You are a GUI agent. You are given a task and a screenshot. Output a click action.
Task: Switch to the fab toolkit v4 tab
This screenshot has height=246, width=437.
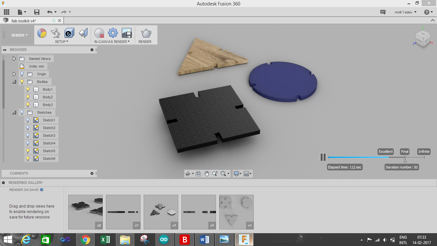pyautogui.click(x=24, y=20)
